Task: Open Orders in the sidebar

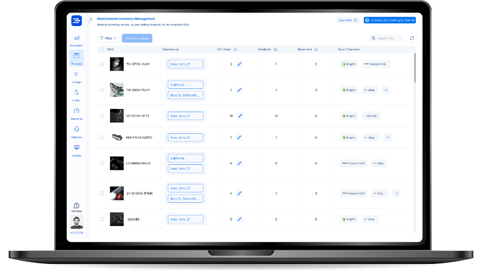Action: [x=76, y=95]
